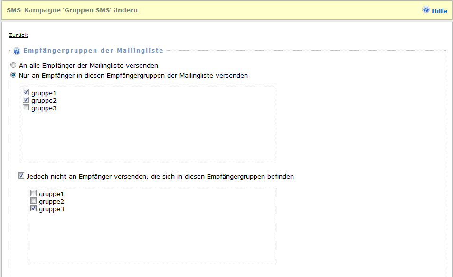Uncheck gruppe1 in the upper include list
This screenshot has height=277, width=453.
[x=26, y=93]
